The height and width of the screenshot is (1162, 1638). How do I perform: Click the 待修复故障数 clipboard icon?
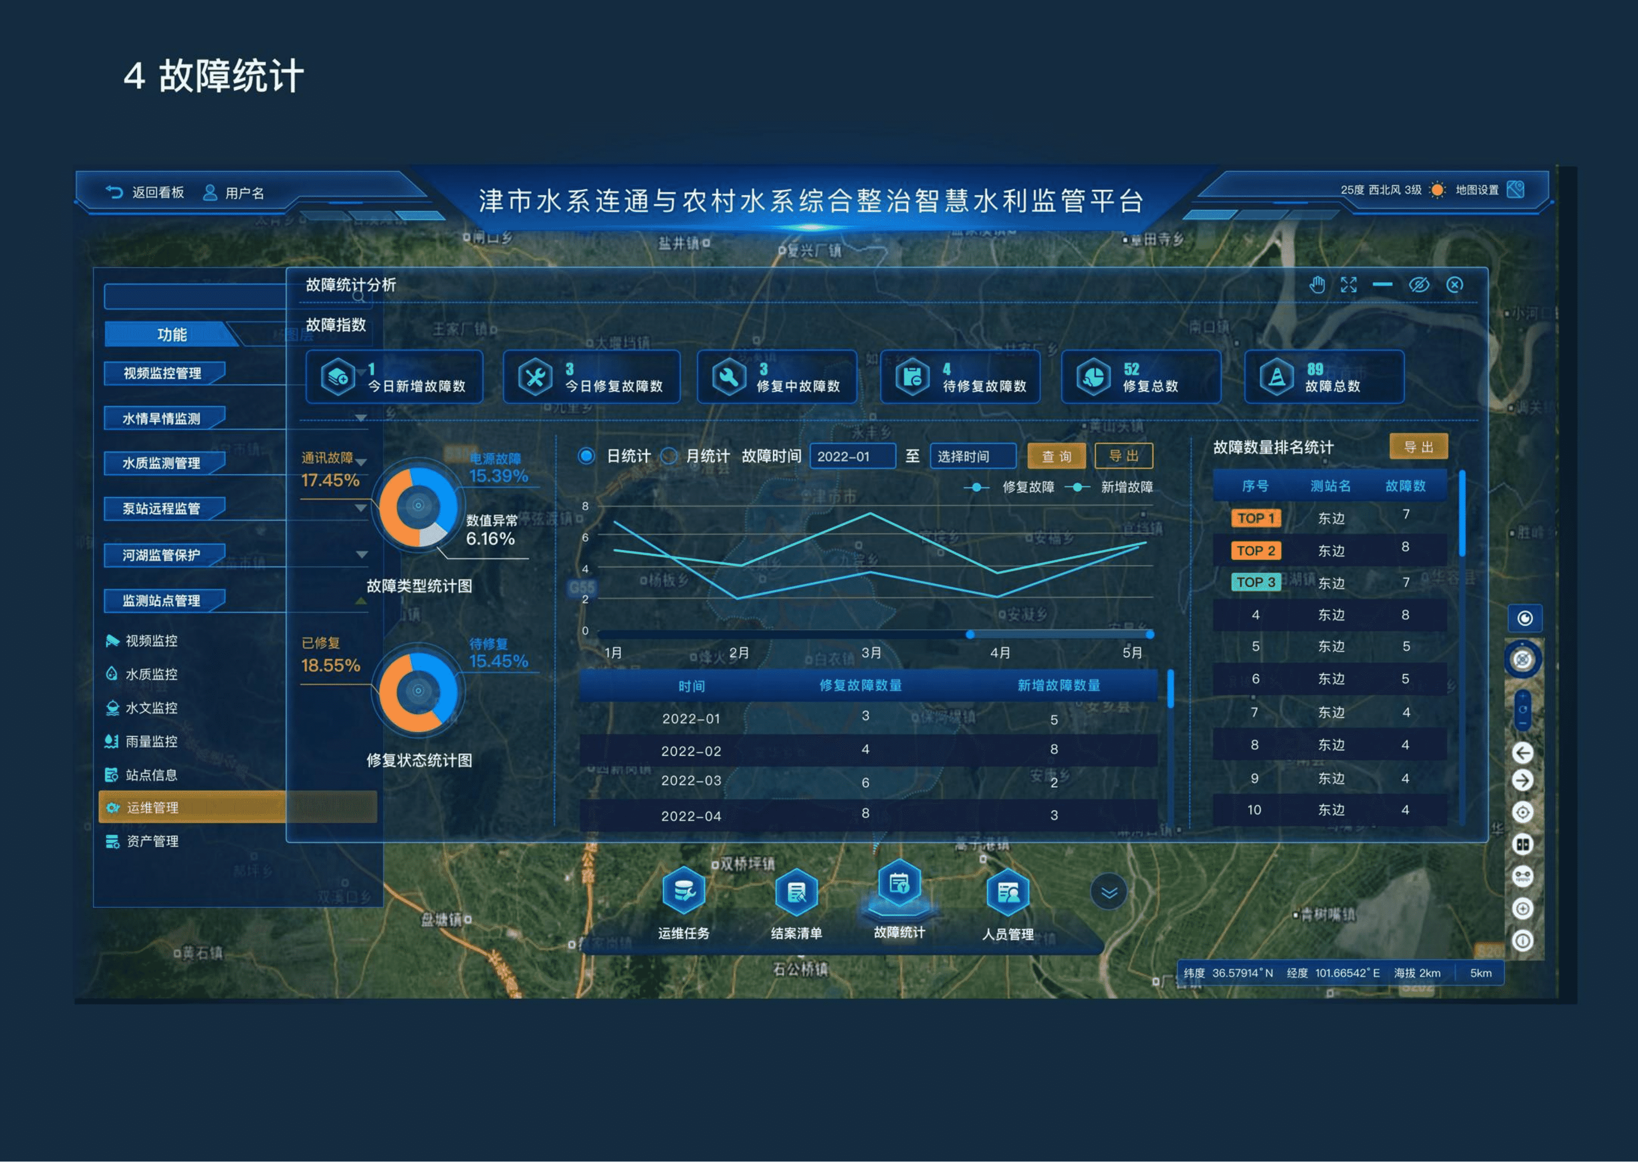(912, 377)
